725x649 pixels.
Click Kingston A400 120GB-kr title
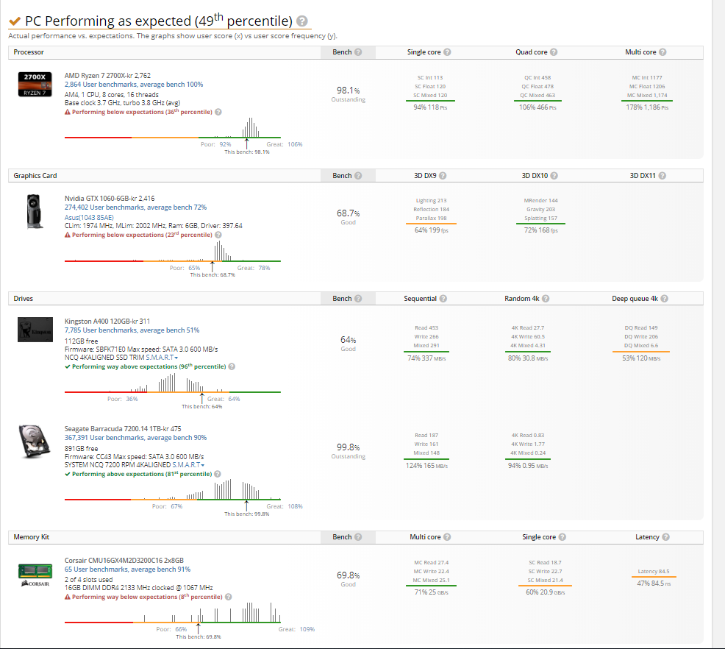(107, 322)
